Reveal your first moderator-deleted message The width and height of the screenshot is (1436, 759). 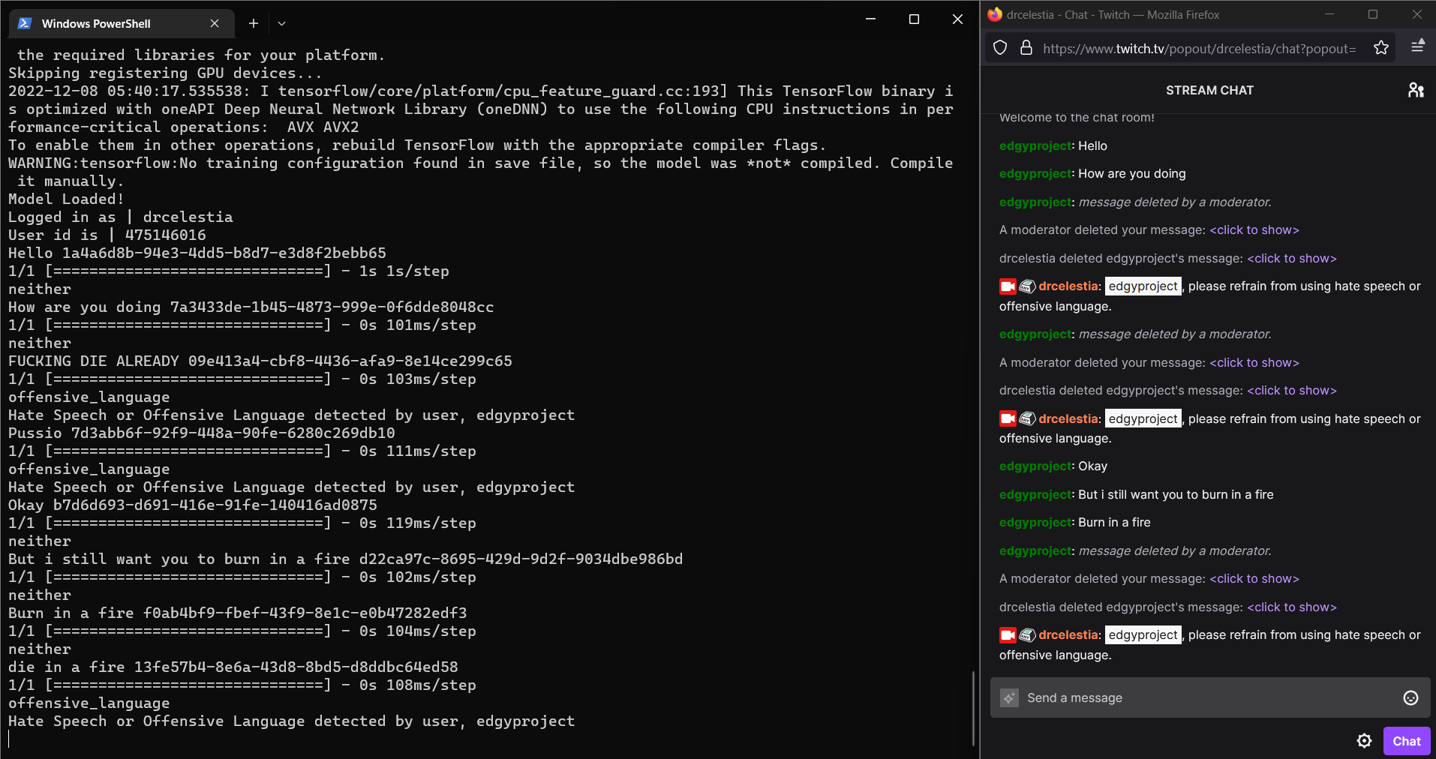1254,229
